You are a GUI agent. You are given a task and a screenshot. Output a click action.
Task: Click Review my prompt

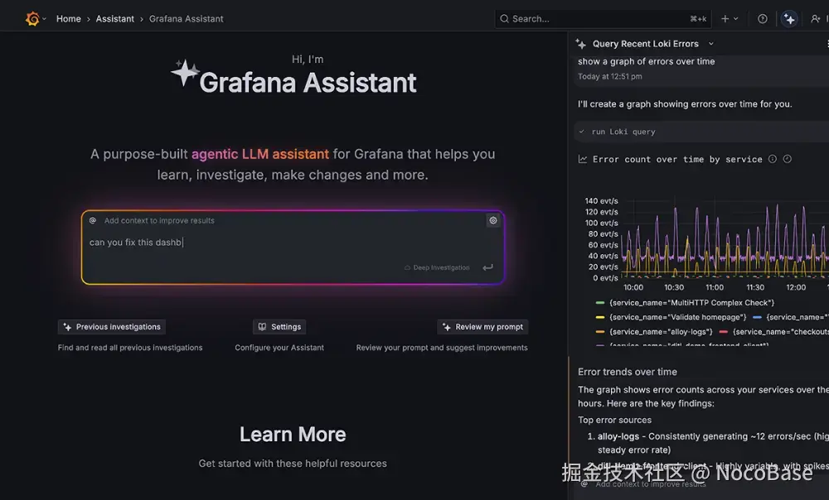pyautogui.click(x=482, y=326)
